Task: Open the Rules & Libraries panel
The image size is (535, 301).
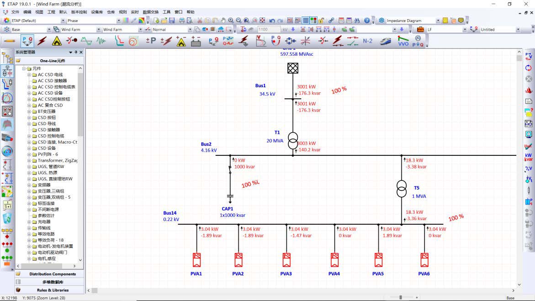Action: (53, 290)
